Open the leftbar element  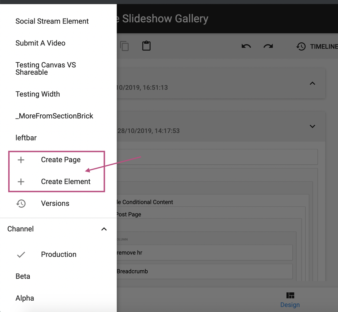click(x=26, y=138)
